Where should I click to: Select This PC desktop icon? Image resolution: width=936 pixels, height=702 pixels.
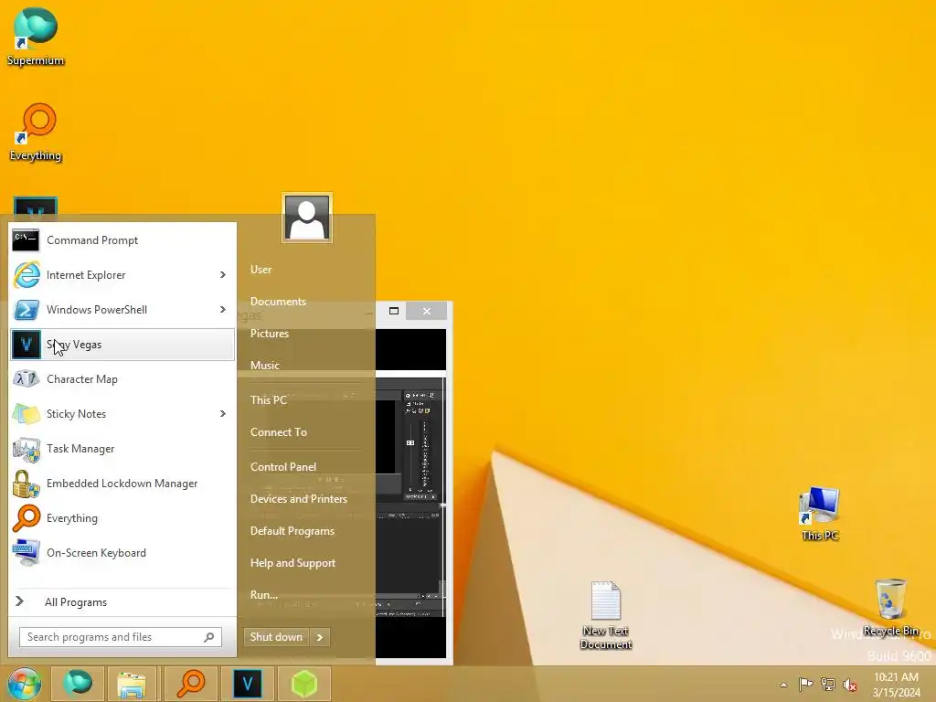pos(820,514)
